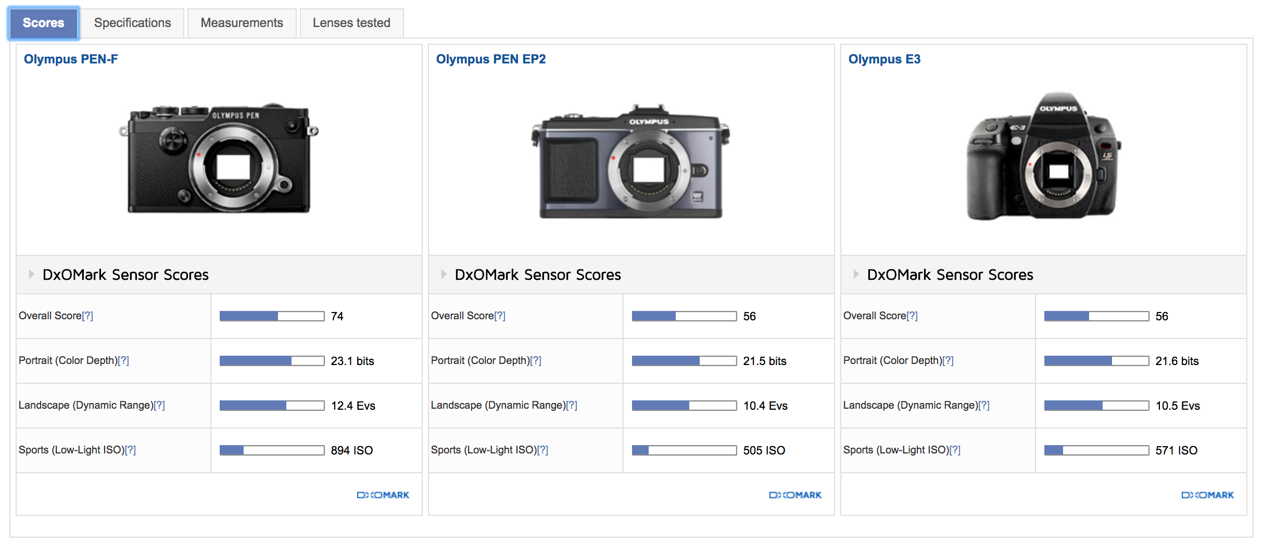
Task: Open PEN-F Sports Low-Light ISO help [?]
Action: [x=130, y=450]
